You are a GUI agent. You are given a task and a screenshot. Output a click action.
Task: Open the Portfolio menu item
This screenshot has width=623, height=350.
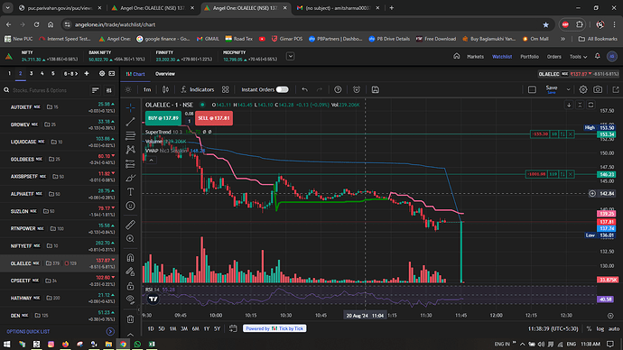point(529,57)
